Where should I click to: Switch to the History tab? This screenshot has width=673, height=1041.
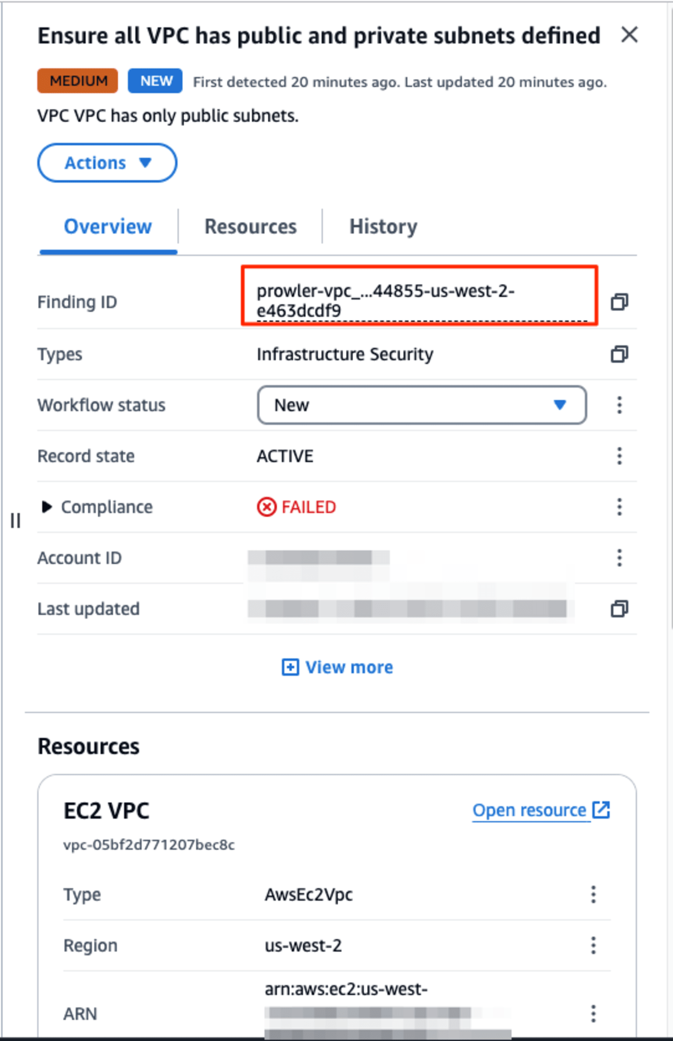(383, 227)
